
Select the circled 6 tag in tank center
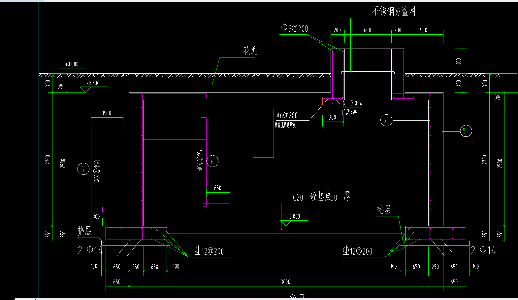point(212,161)
